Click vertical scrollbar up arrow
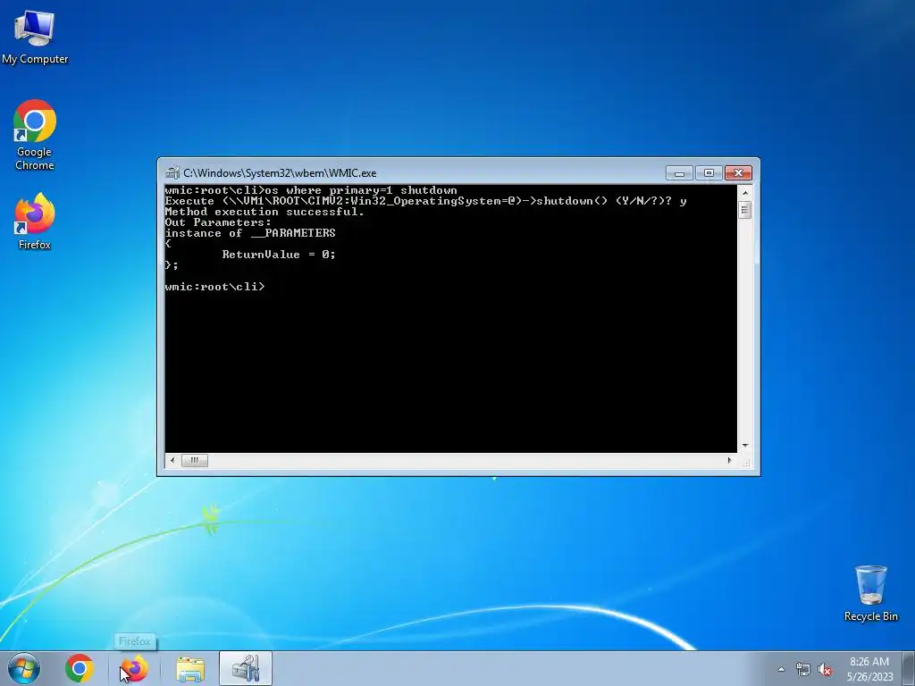Image resolution: width=915 pixels, height=686 pixels. click(x=744, y=193)
